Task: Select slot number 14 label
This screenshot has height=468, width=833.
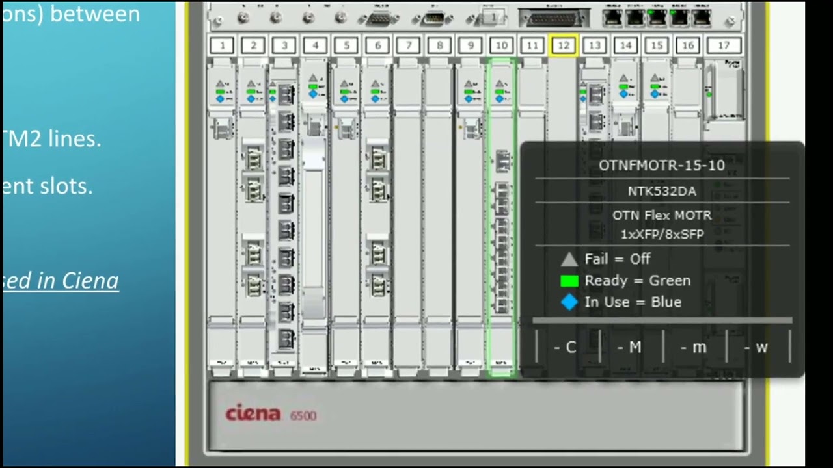Action: click(625, 45)
